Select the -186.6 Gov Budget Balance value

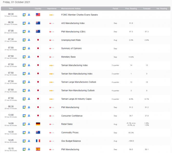[x=131, y=141]
